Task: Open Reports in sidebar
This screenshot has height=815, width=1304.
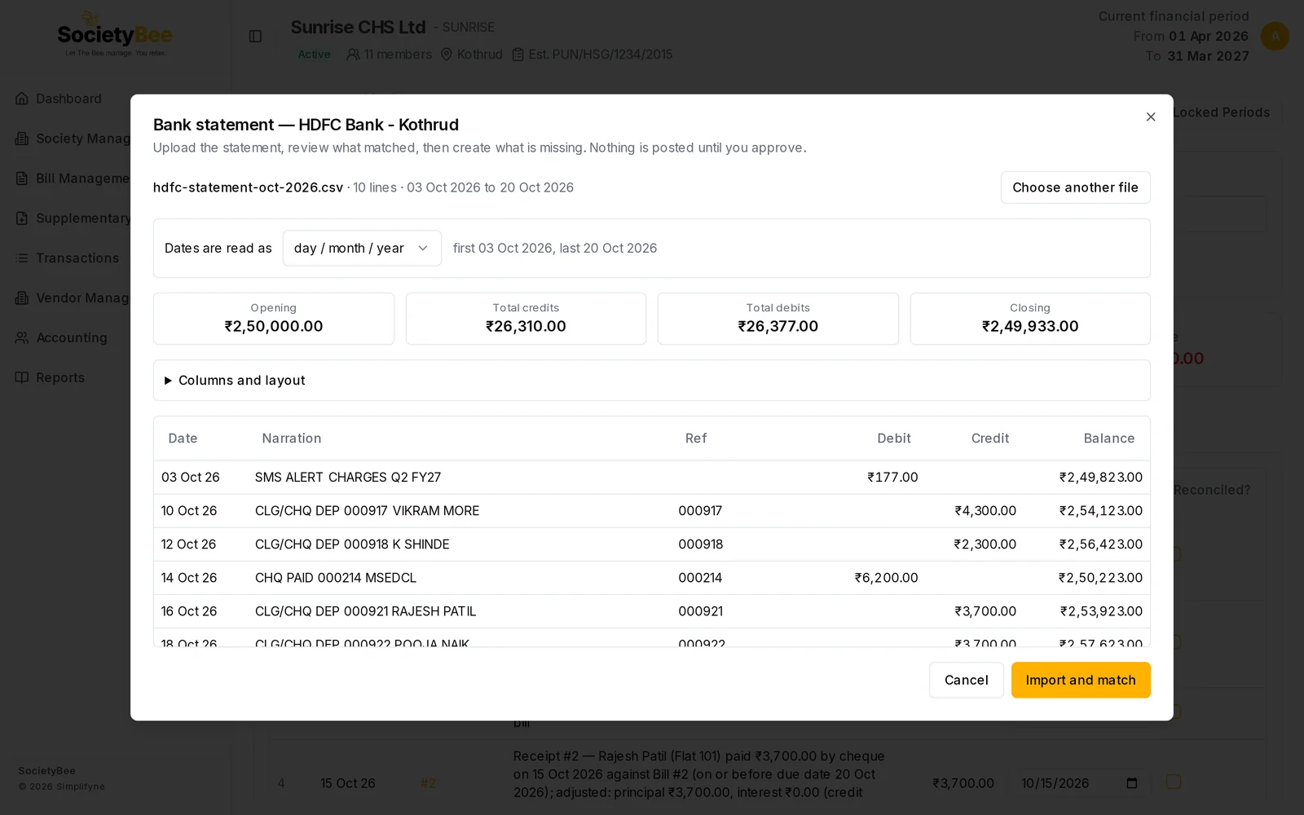Action: (x=60, y=377)
